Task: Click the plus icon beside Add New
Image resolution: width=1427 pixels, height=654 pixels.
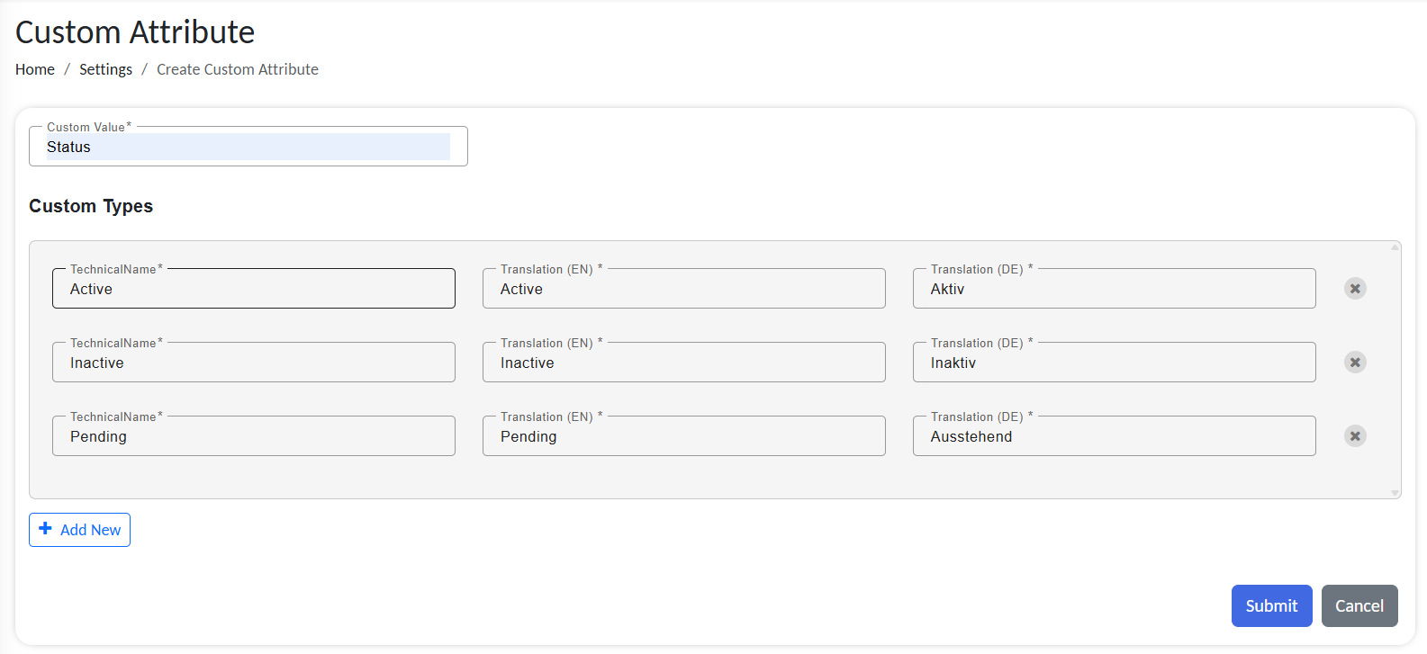Action: pyautogui.click(x=46, y=529)
